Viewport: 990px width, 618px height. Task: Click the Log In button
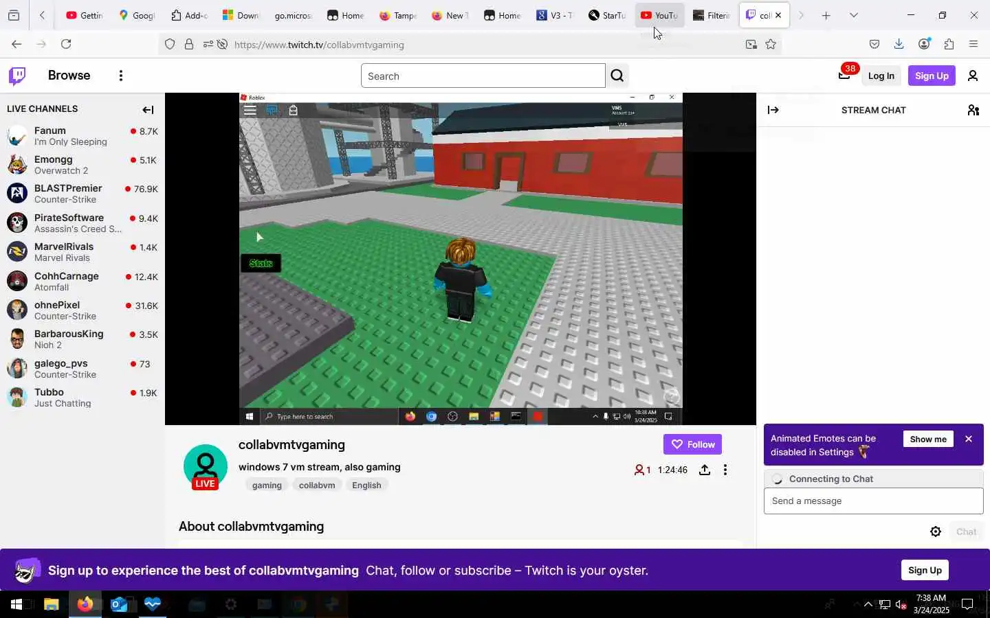tap(881, 76)
